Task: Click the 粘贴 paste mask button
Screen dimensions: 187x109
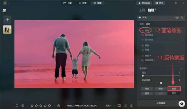Action: tap(161, 93)
